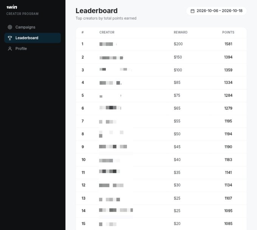Click the 1141 points value
The image size is (257, 230).
(x=228, y=172)
